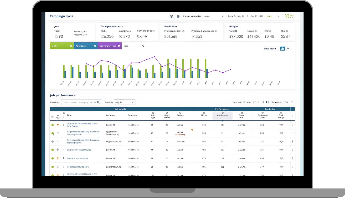Go to the next page of rows

point(263,102)
